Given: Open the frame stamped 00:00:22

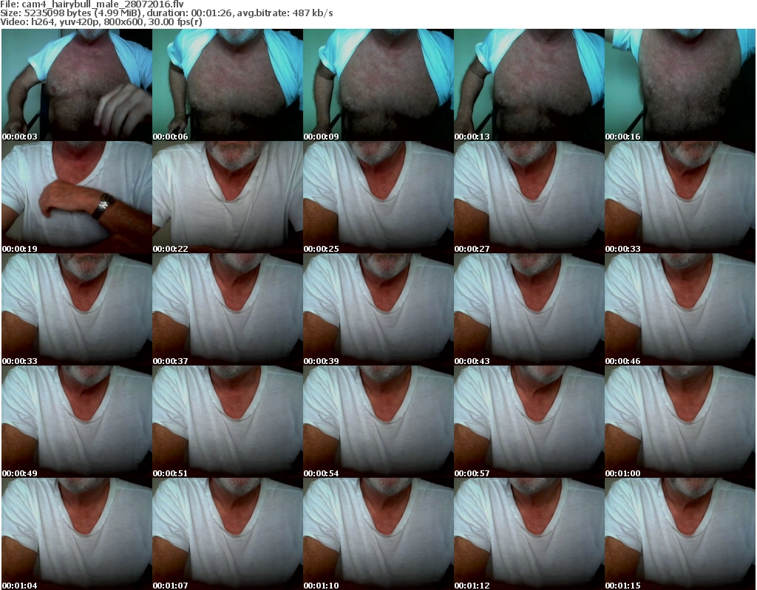Looking at the screenshot, I should click(228, 197).
